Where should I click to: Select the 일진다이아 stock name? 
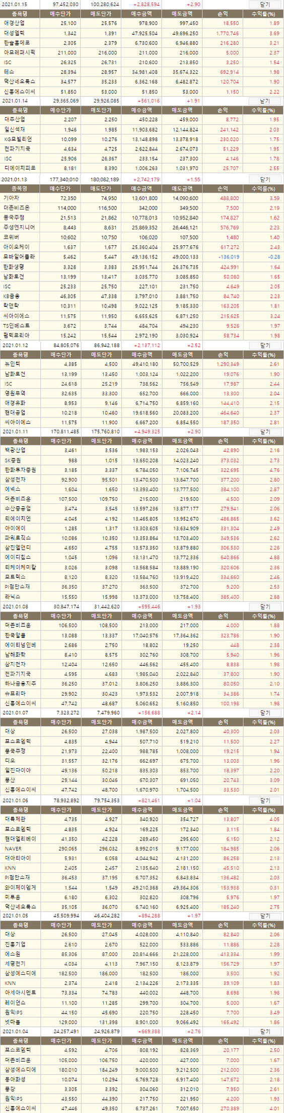[x=16, y=770]
